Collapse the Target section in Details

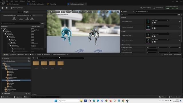pyautogui.click(x=121, y=31)
